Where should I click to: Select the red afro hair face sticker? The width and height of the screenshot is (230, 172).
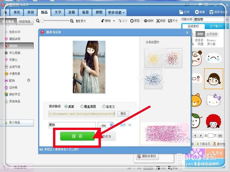pos(214,121)
